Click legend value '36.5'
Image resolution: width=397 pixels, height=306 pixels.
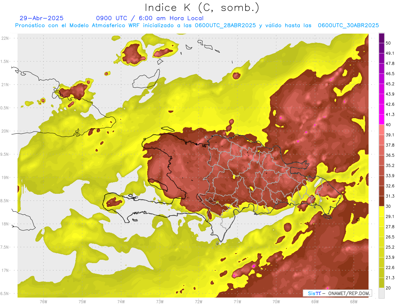390,155
